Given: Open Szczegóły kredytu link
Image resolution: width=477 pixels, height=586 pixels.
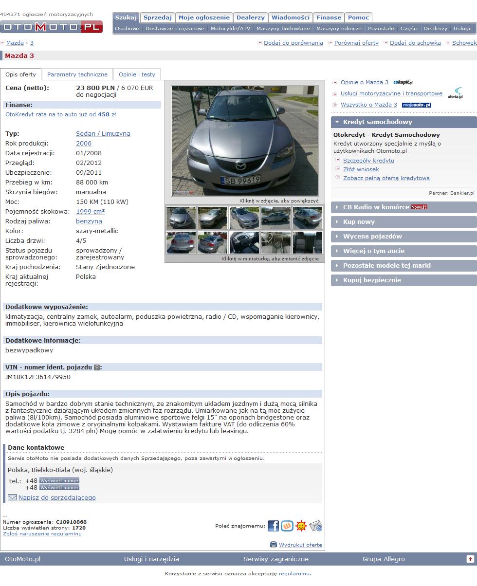Looking at the screenshot, I should [368, 161].
